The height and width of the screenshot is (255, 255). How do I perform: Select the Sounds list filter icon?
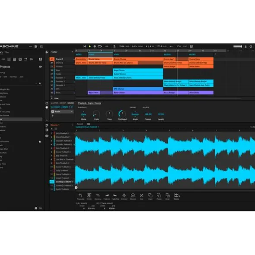9,60
